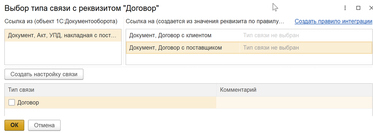The height and width of the screenshot is (133, 373).
Task: Select the "Документ, Договор с клиентом" row
Action: pyautogui.click(x=170, y=35)
